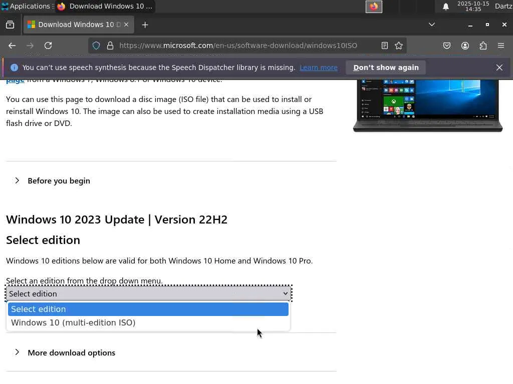Click the Select edition heading text
The height and width of the screenshot is (384, 513).
[43, 240]
